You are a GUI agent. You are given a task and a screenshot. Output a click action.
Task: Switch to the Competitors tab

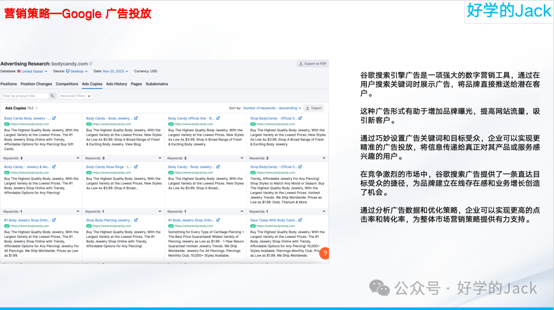tap(66, 84)
